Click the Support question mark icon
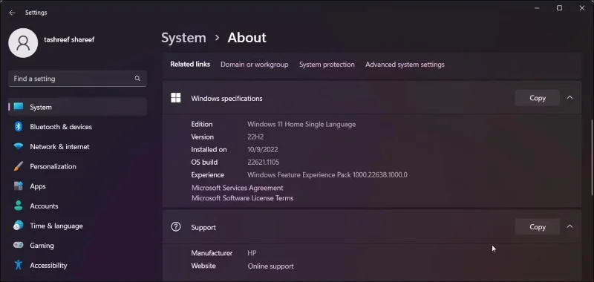594x282 pixels. 176,227
